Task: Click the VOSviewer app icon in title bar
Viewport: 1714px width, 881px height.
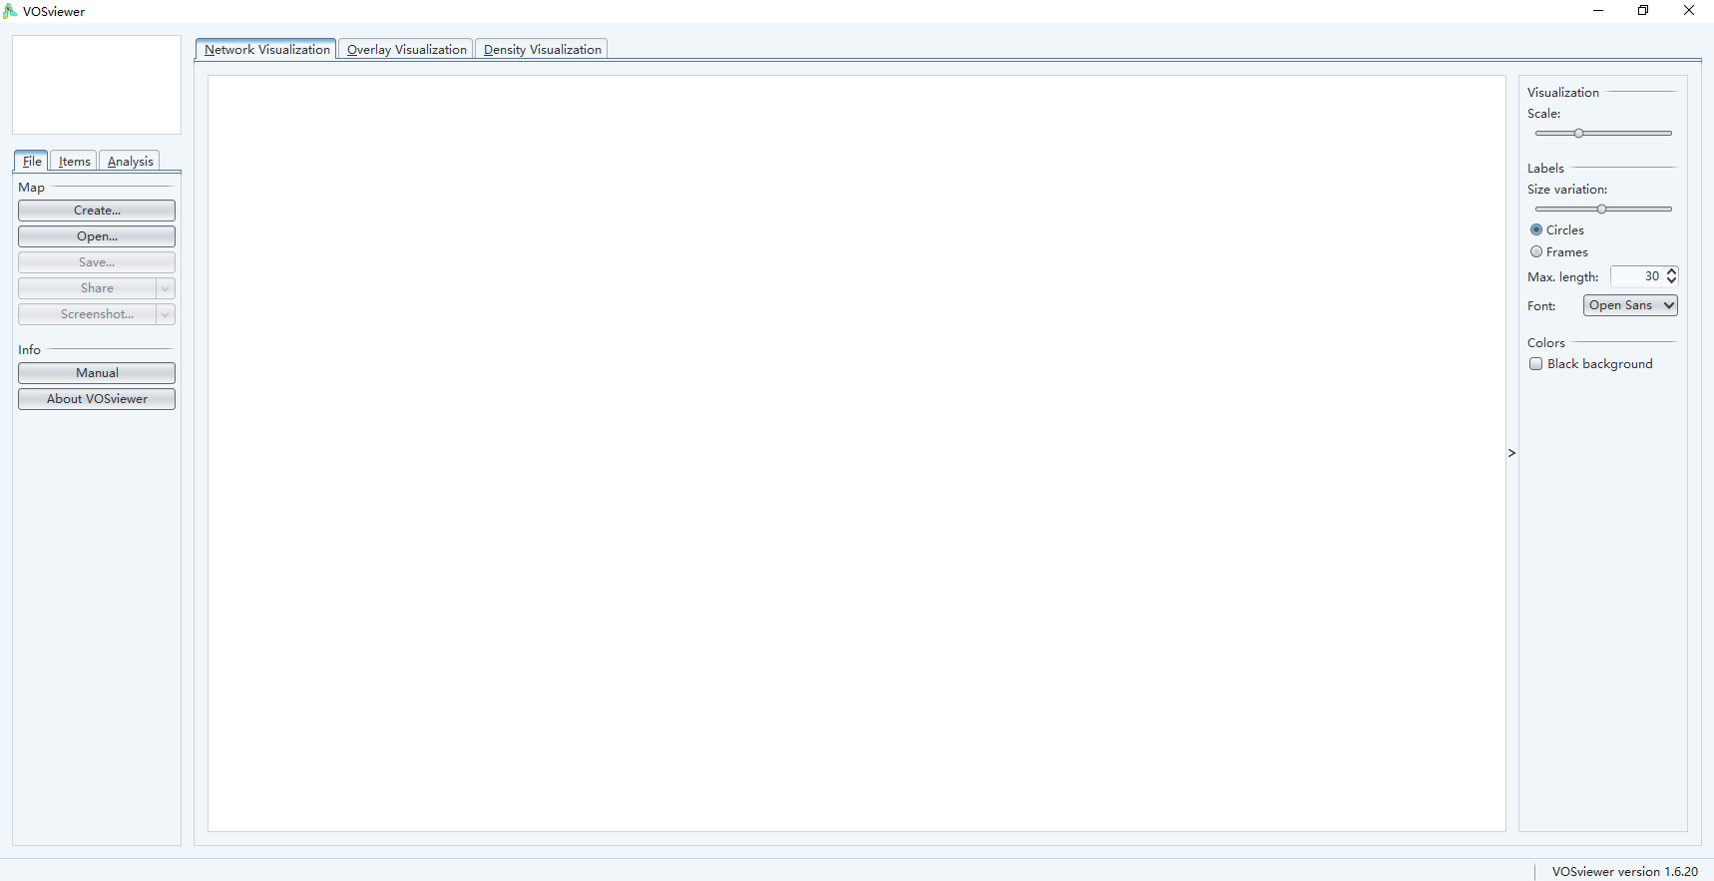Action: (x=10, y=11)
